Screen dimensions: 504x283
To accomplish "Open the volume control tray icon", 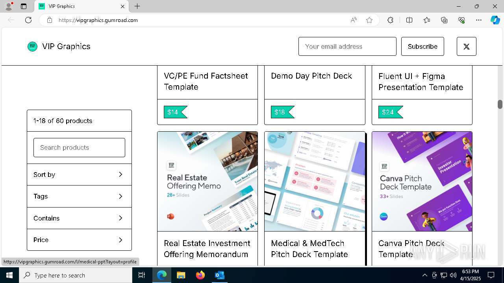I will point(453,275).
